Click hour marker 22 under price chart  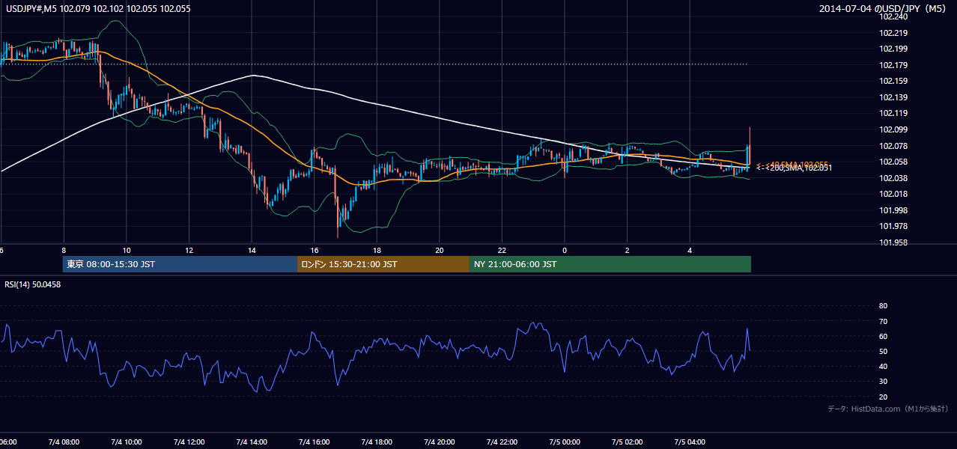click(502, 250)
